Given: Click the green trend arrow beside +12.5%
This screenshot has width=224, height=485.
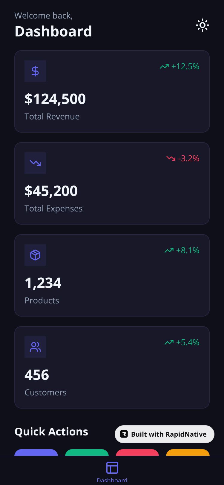Looking at the screenshot, I should pos(164,67).
